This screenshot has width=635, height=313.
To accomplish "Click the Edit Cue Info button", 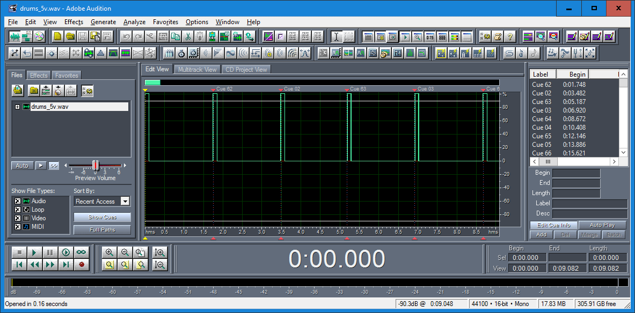I will click(x=553, y=225).
